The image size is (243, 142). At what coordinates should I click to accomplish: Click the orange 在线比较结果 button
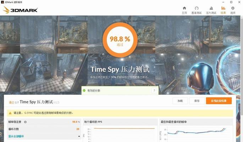point(219,101)
